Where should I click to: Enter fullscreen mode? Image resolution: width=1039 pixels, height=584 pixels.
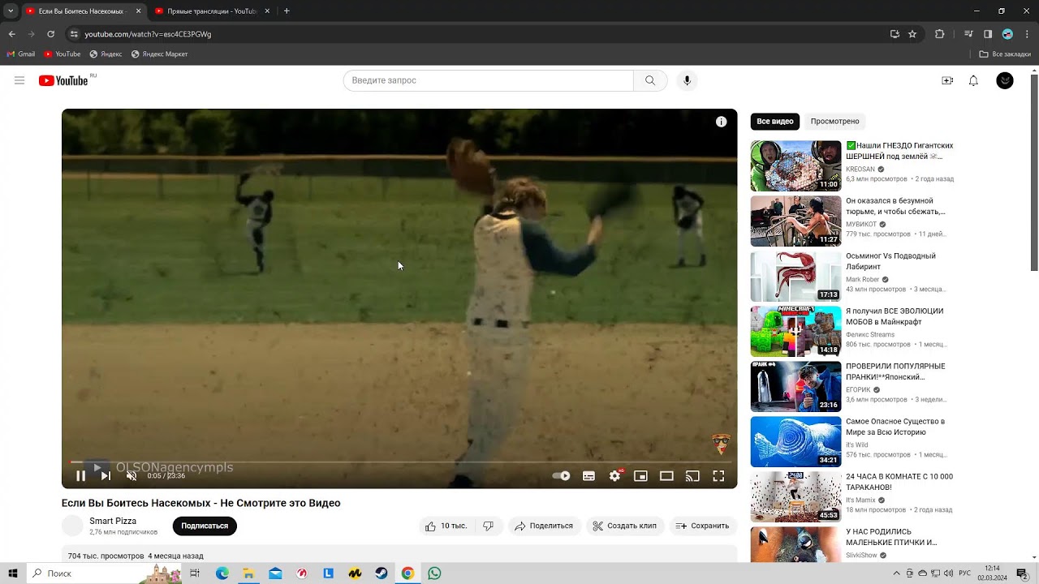pyautogui.click(x=718, y=476)
